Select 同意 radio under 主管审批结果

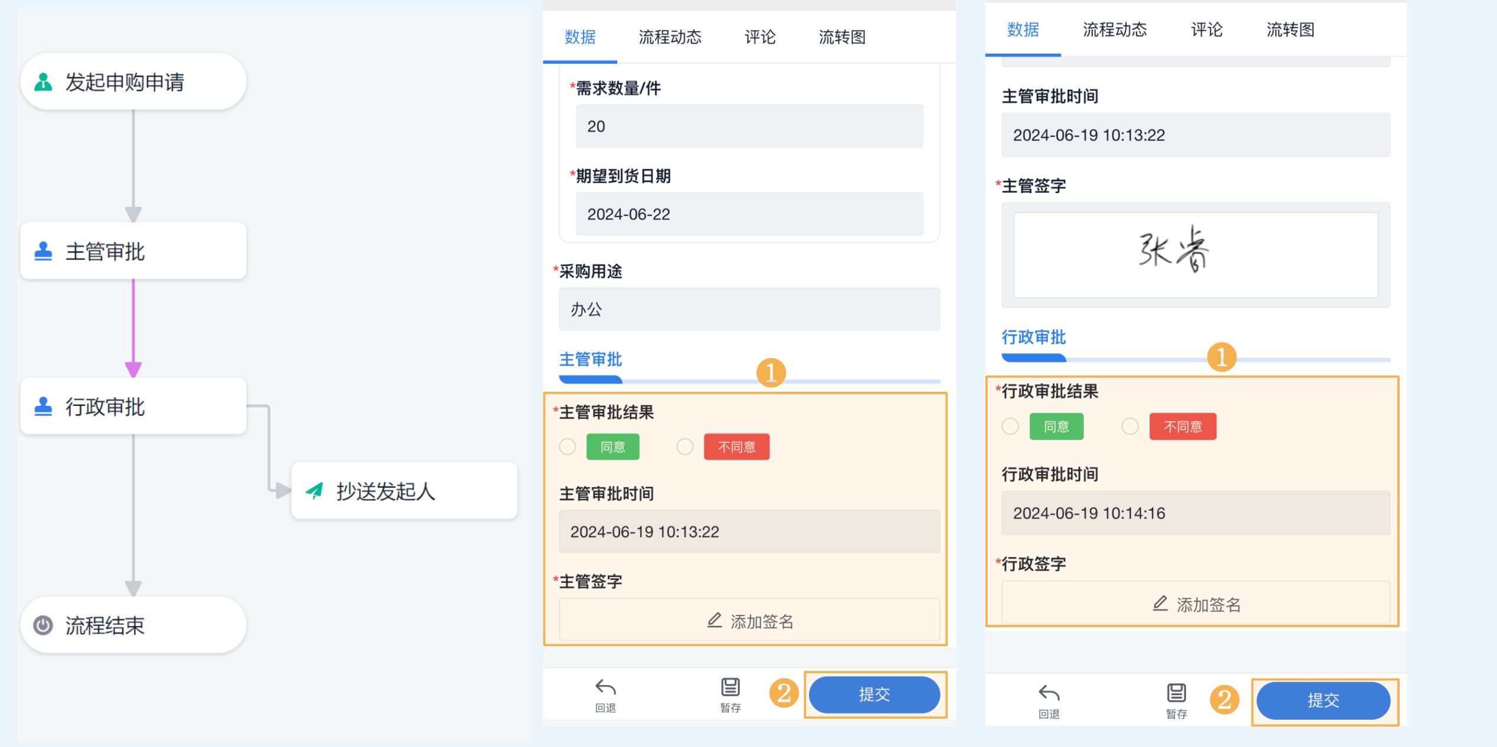point(568,447)
